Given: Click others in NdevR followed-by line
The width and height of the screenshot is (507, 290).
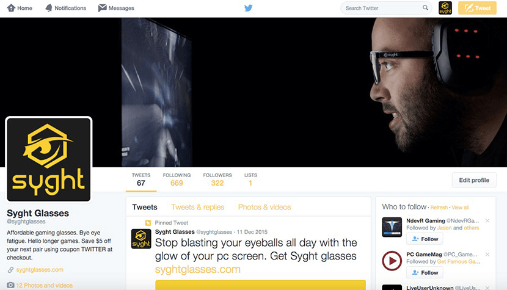Looking at the screenshot, I should click(472, 228).
